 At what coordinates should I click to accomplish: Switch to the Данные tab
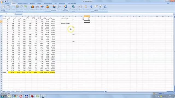click(39, 4)
